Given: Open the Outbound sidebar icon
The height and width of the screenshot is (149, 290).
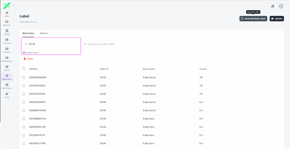Looking at the screenshot, I should point(7,49).
